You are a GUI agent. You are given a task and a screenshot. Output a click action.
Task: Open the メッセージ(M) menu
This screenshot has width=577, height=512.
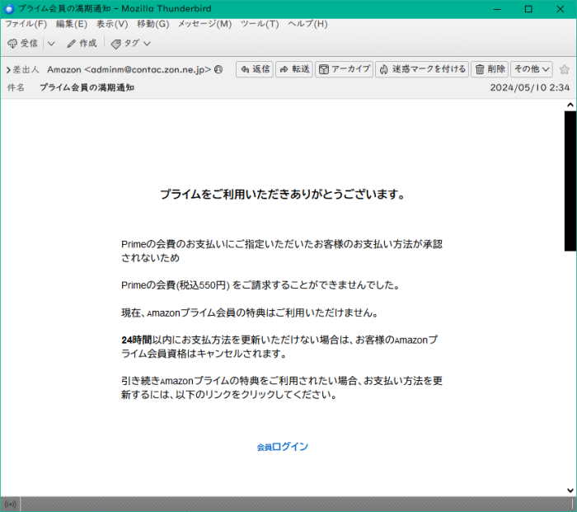click(x=204, y=24)
